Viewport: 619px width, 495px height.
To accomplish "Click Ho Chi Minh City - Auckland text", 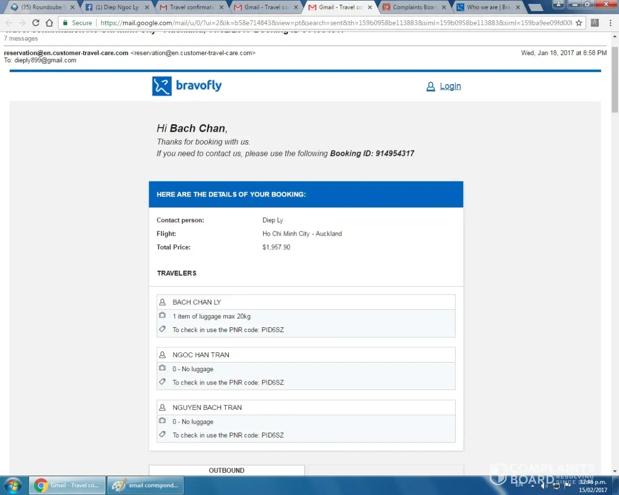I will 302,234.
